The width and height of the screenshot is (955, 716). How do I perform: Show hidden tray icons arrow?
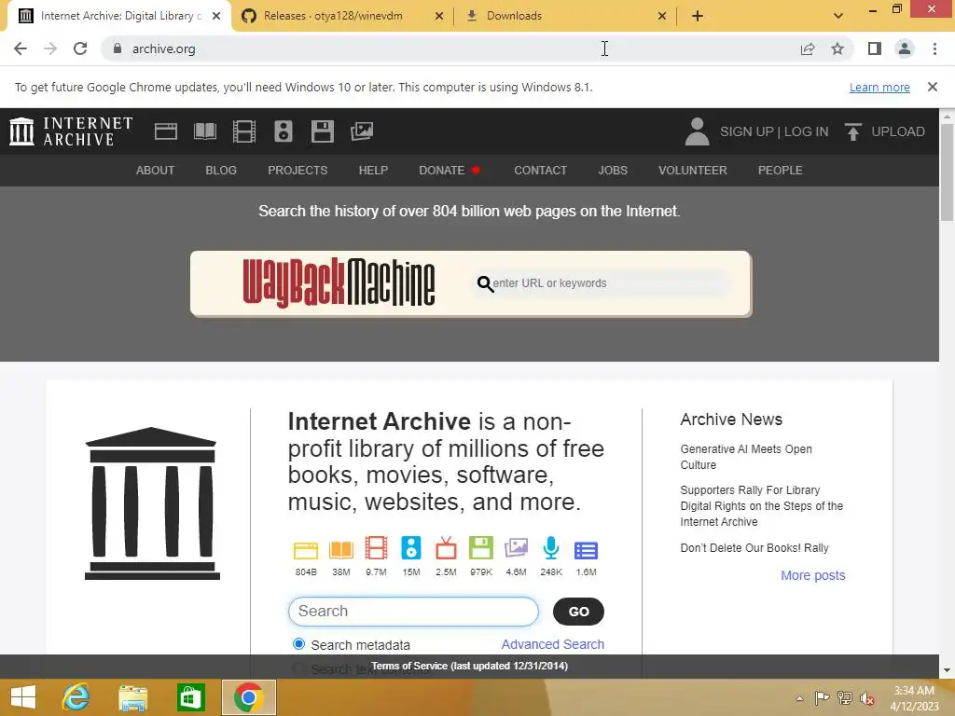pyautogui.click(x=799, y=698)
